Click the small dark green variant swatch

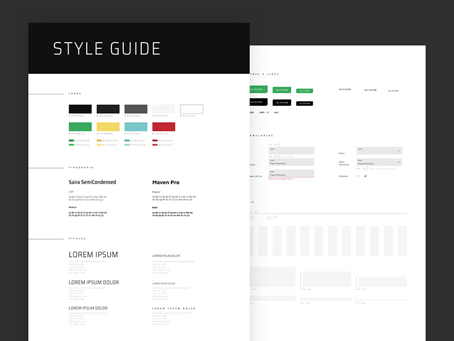(x=72, y=140)
